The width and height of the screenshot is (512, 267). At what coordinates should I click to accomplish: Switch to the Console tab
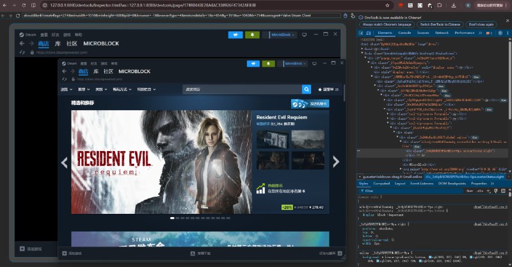[404, 33]
